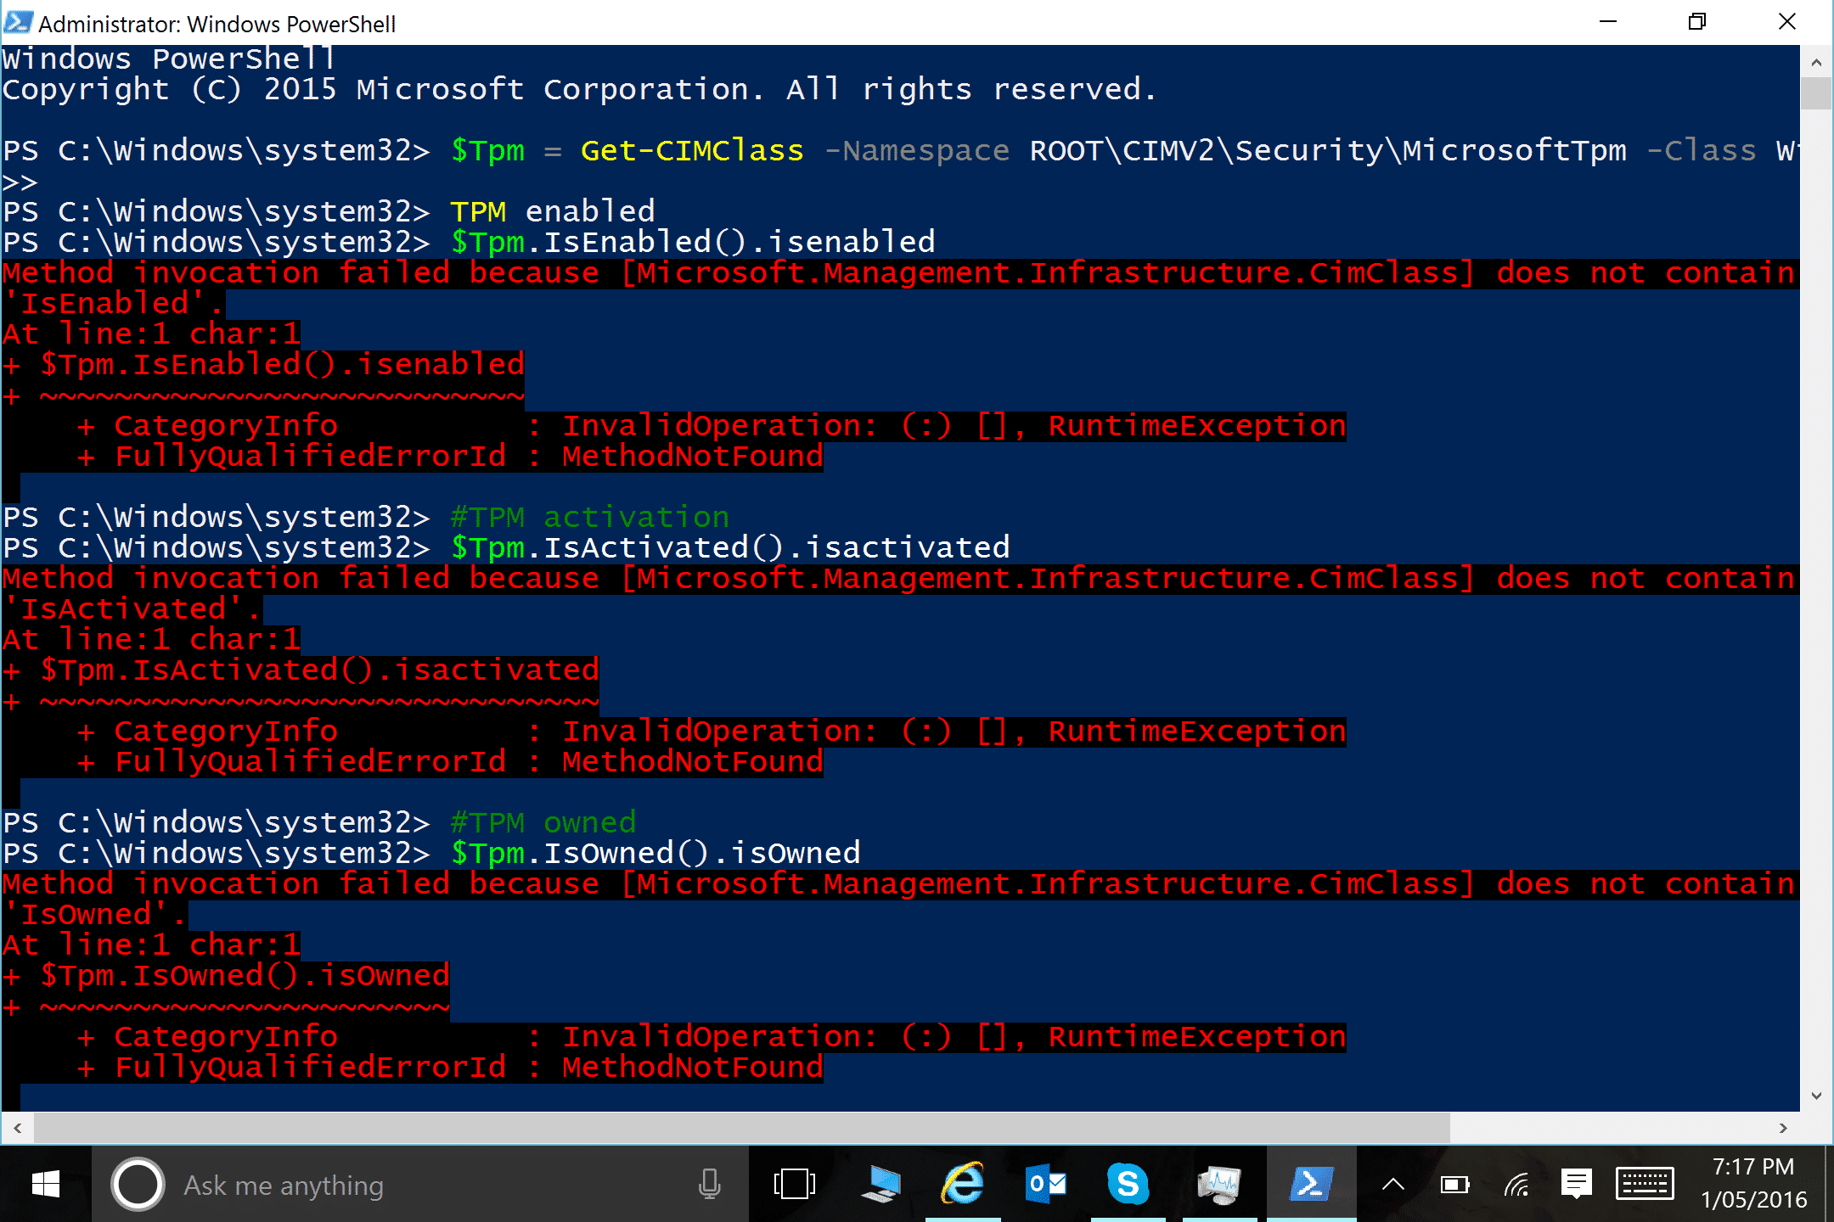1834x1222 pixels.
Task: Open the touch keyboard tray icon
Action: pos(1644,1185)
